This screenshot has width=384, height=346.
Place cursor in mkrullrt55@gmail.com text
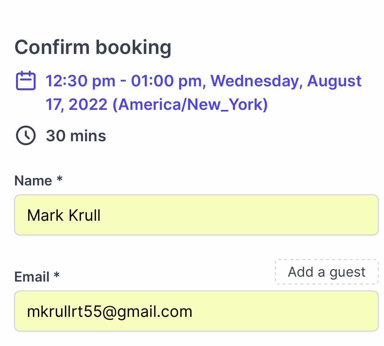(x=110, y=311)
